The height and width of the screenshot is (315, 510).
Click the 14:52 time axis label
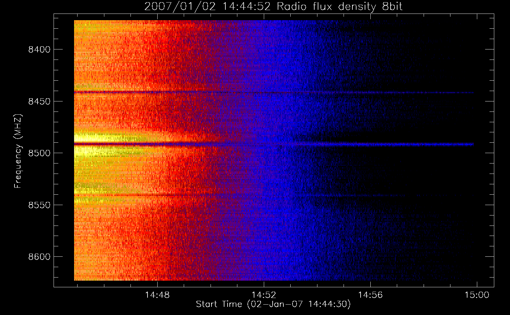(x=264, y=295)
